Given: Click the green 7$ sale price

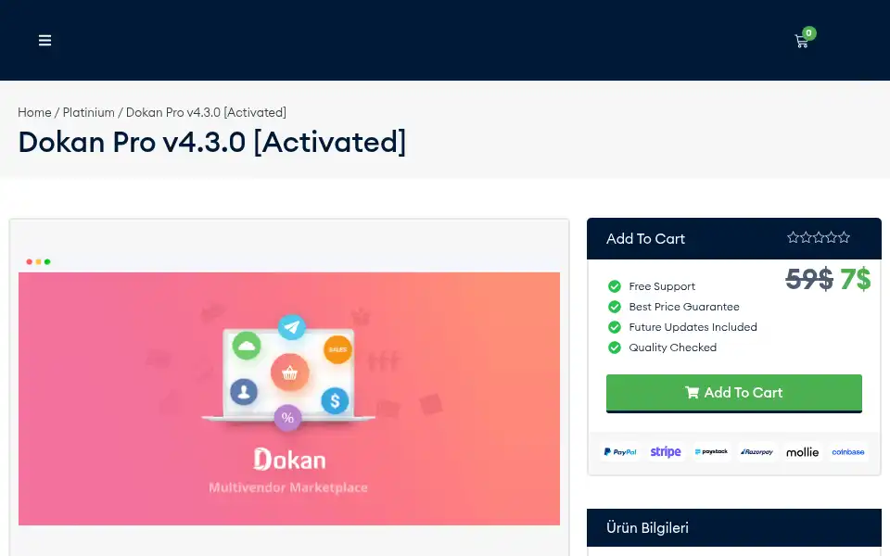Looking at the screenshot, I should [x=856, y=279].
